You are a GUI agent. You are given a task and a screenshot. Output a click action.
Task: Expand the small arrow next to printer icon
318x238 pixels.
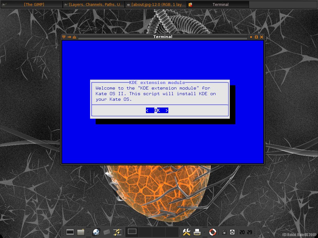tap(204, 232)
